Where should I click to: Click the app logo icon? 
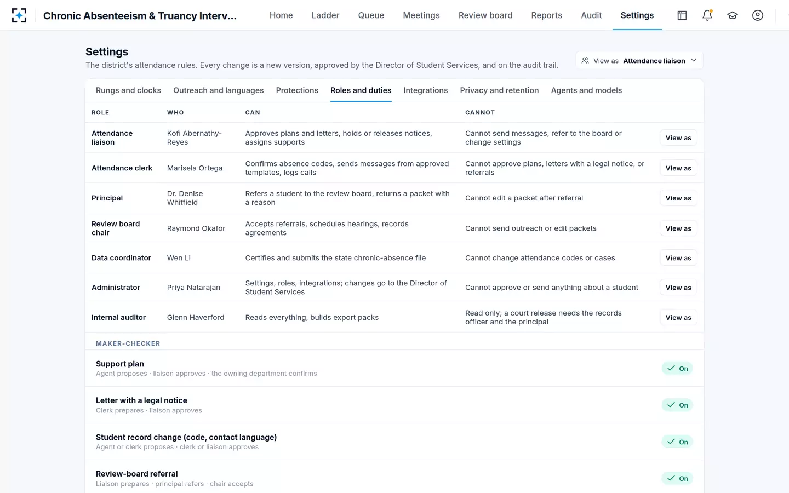tap(19, 15)
